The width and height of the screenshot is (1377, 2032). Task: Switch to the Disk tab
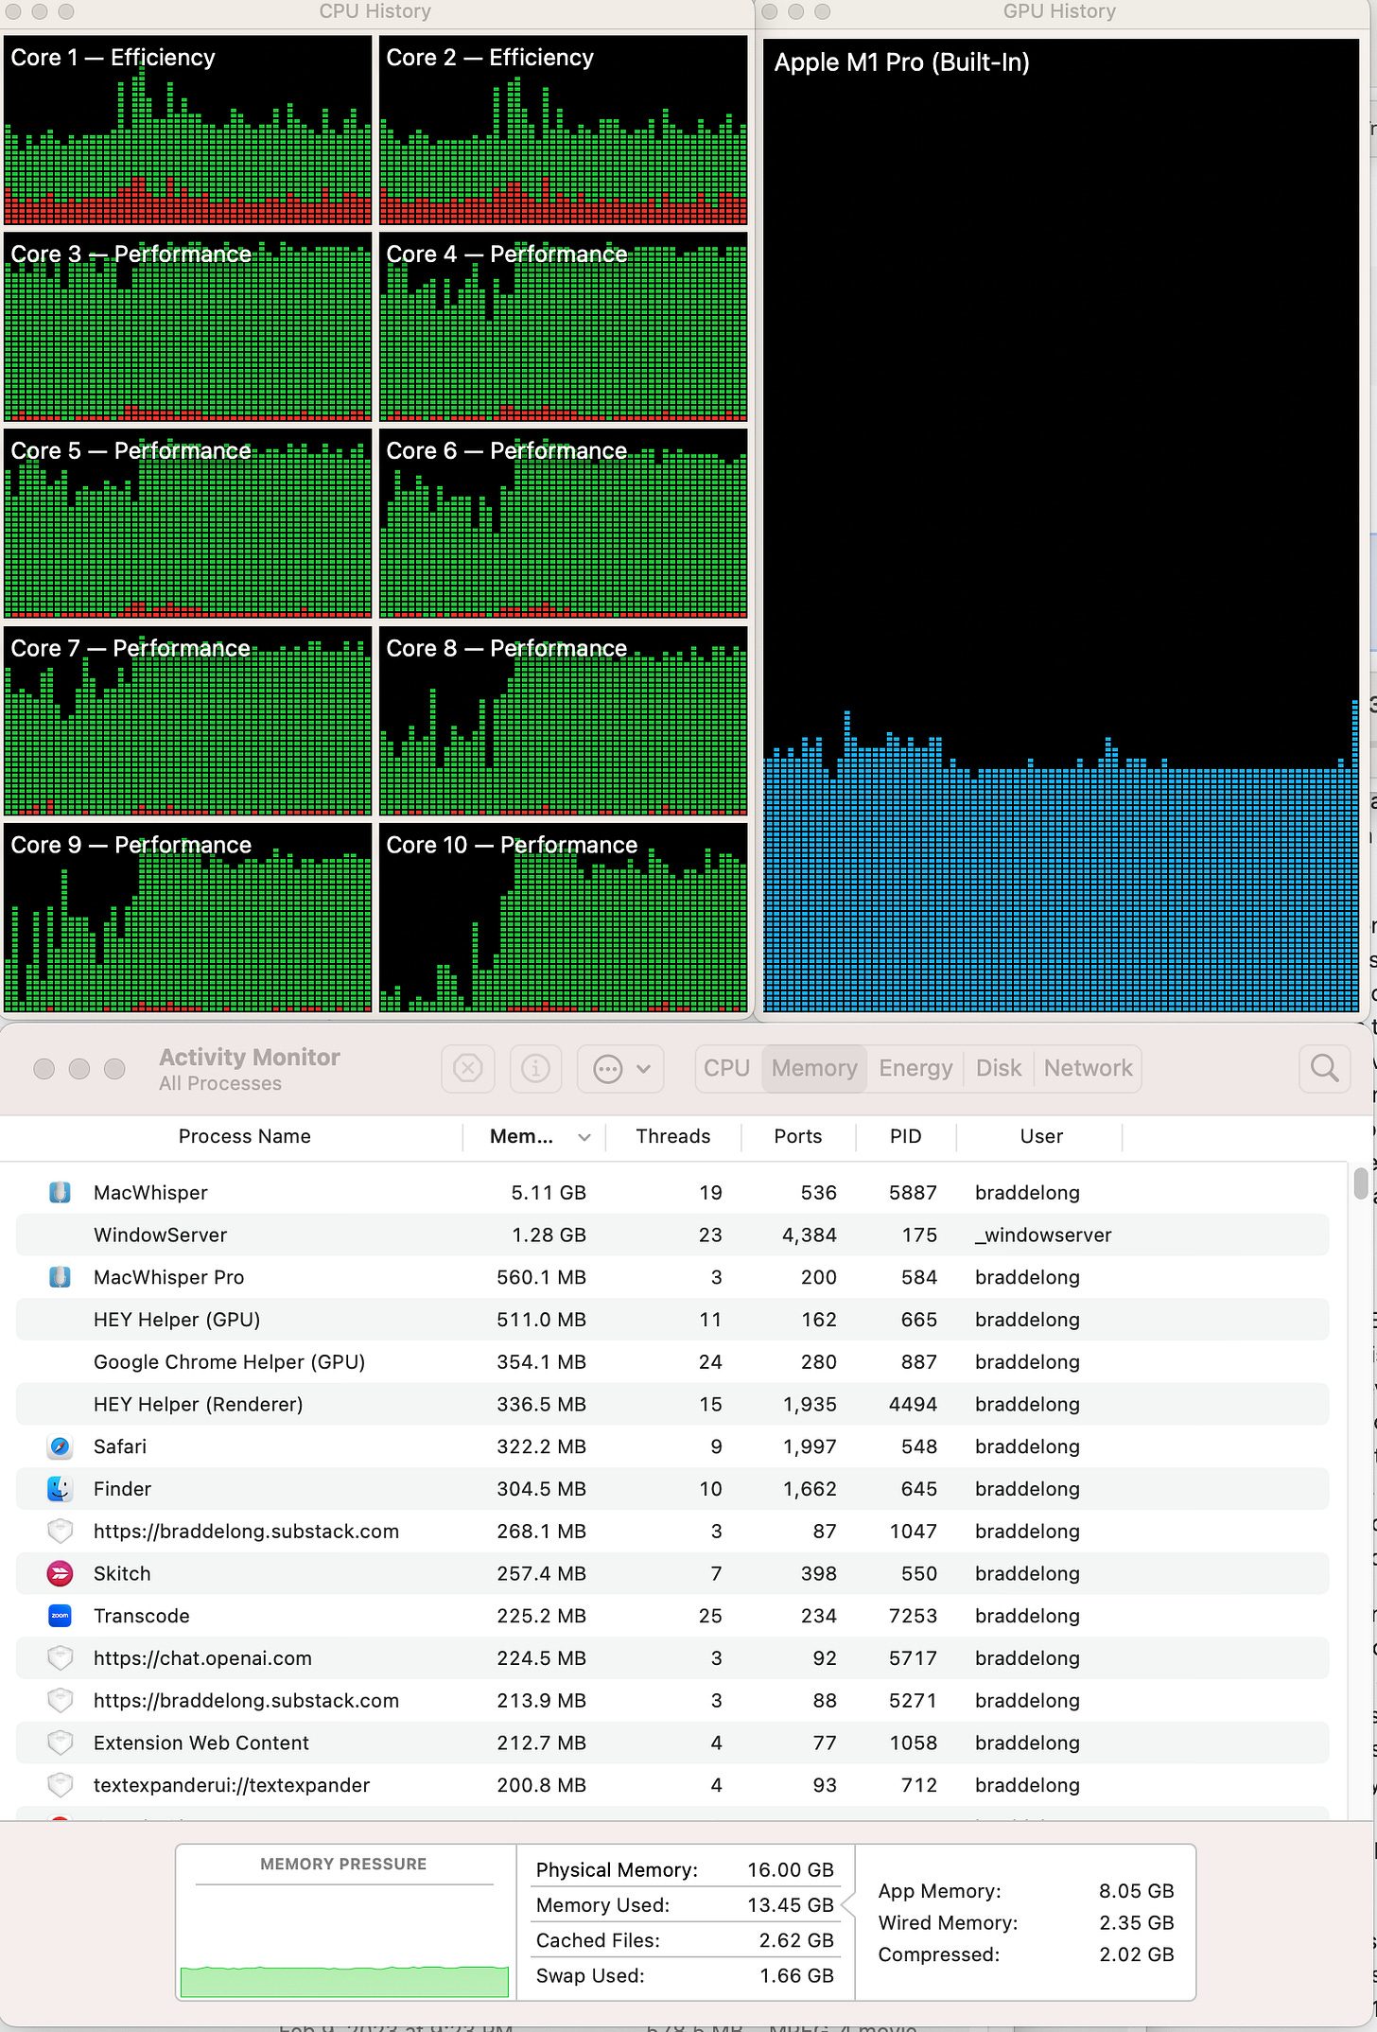pyautogui.click(x=999, y=1068)
